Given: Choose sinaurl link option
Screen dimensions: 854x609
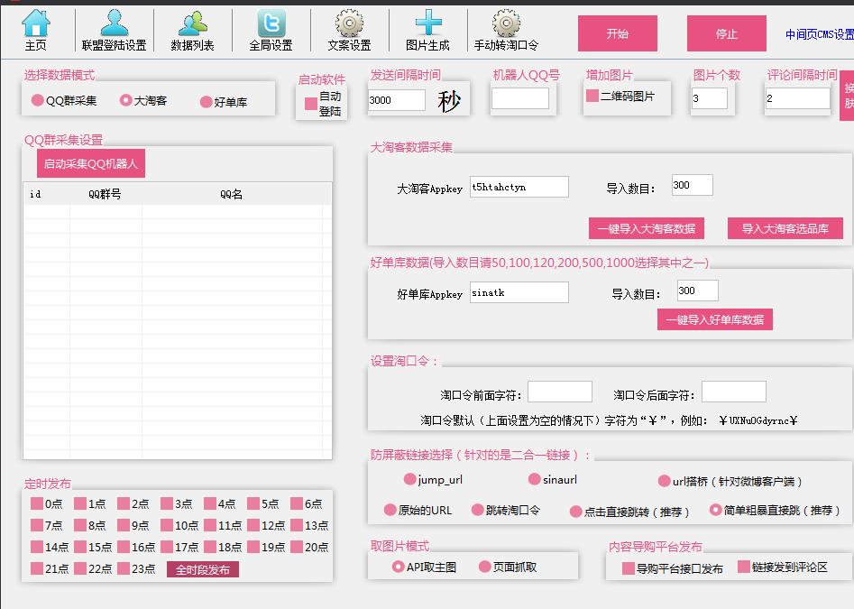Looking at the screenshot, I should pyautogui.click(x=534, y=479).
